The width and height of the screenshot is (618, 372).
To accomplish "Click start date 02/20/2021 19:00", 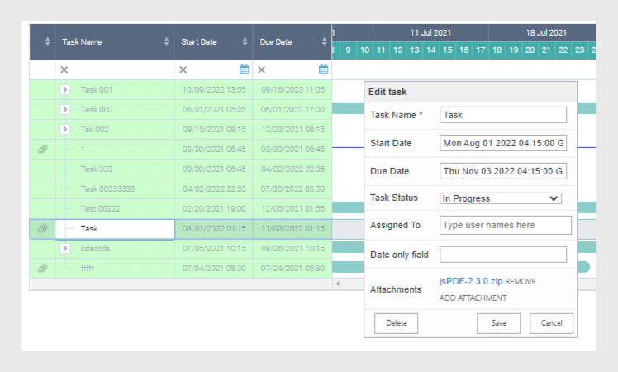I will (214, 208).
